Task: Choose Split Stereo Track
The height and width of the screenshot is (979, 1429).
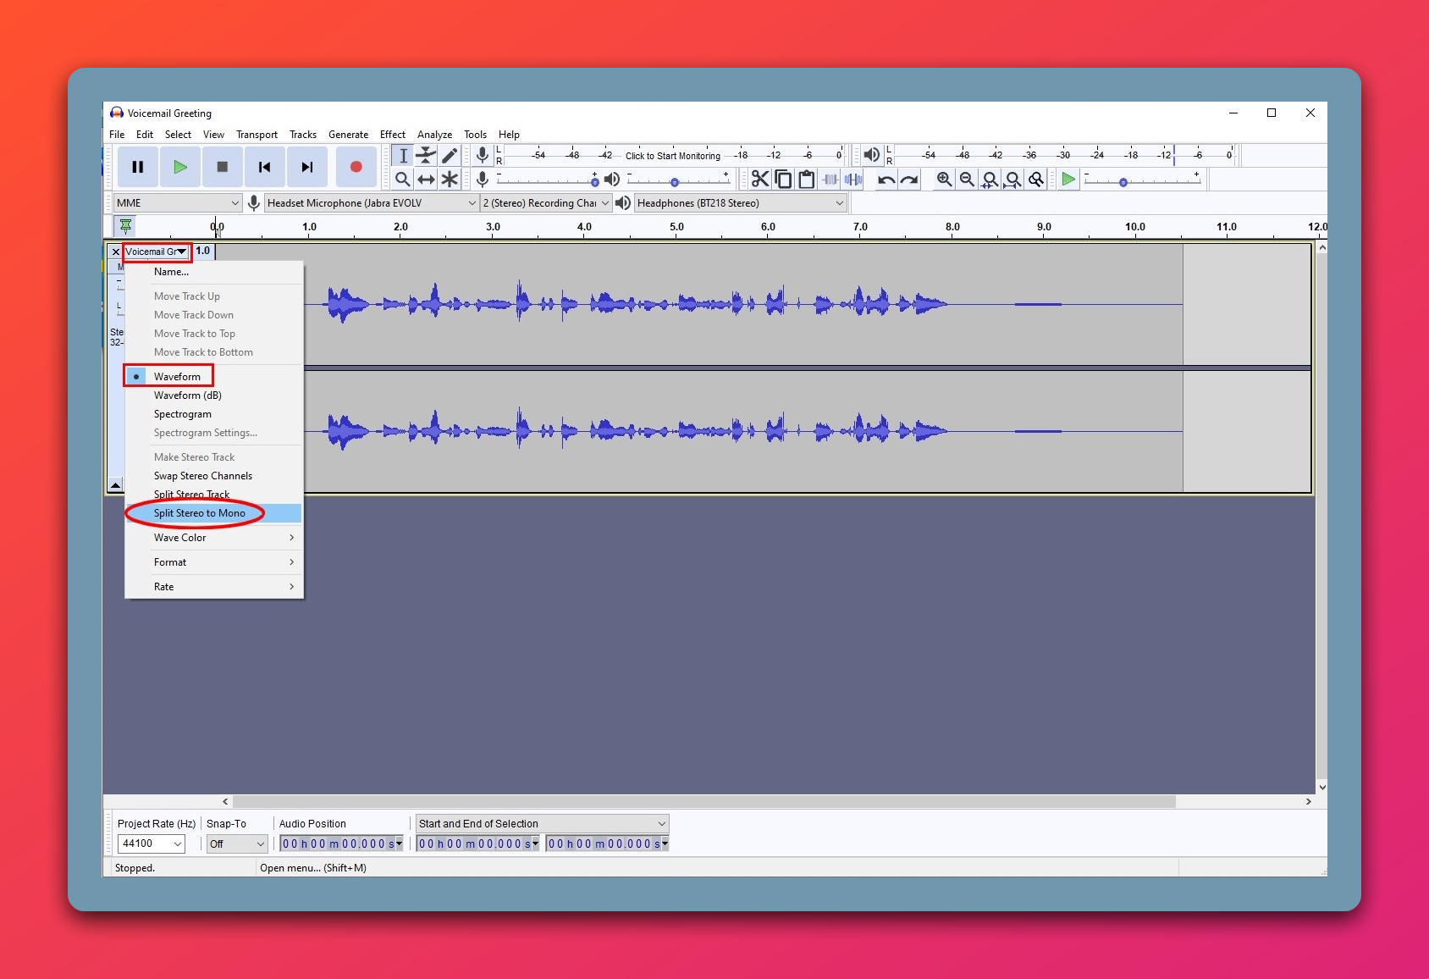Action: click(213, 495)
